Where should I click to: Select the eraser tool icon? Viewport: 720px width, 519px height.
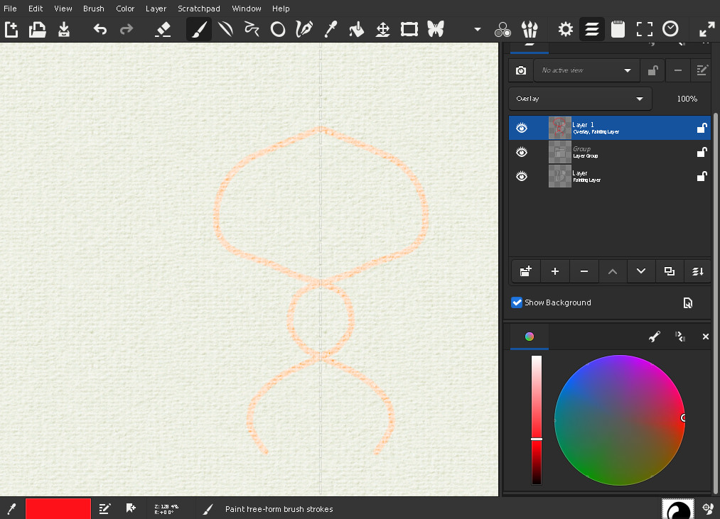(163, 29)
